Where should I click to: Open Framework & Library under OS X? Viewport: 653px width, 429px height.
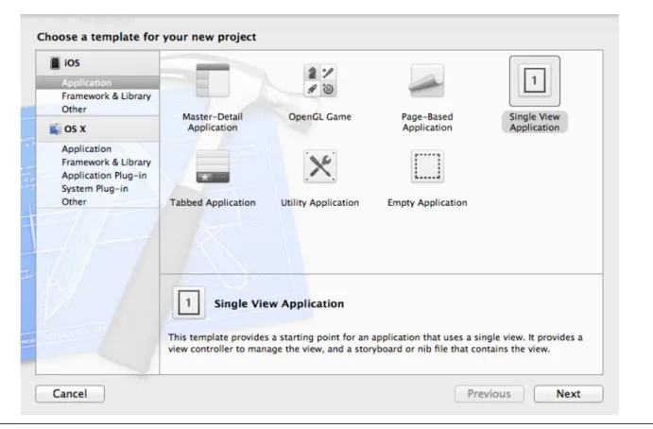click(106, 162)
